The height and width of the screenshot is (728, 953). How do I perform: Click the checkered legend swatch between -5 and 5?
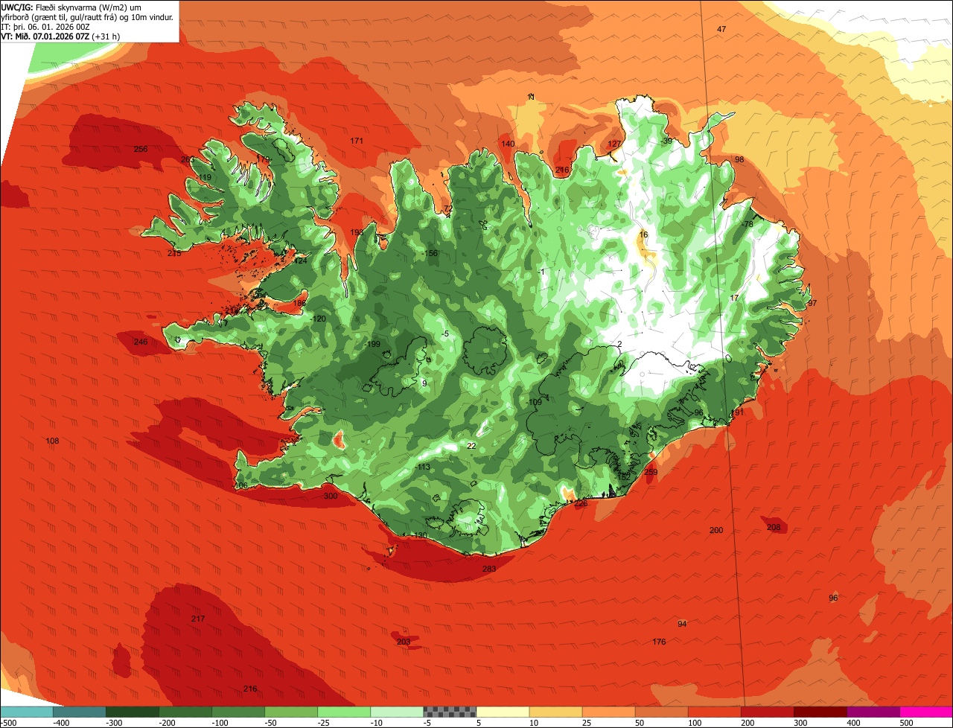450,712
